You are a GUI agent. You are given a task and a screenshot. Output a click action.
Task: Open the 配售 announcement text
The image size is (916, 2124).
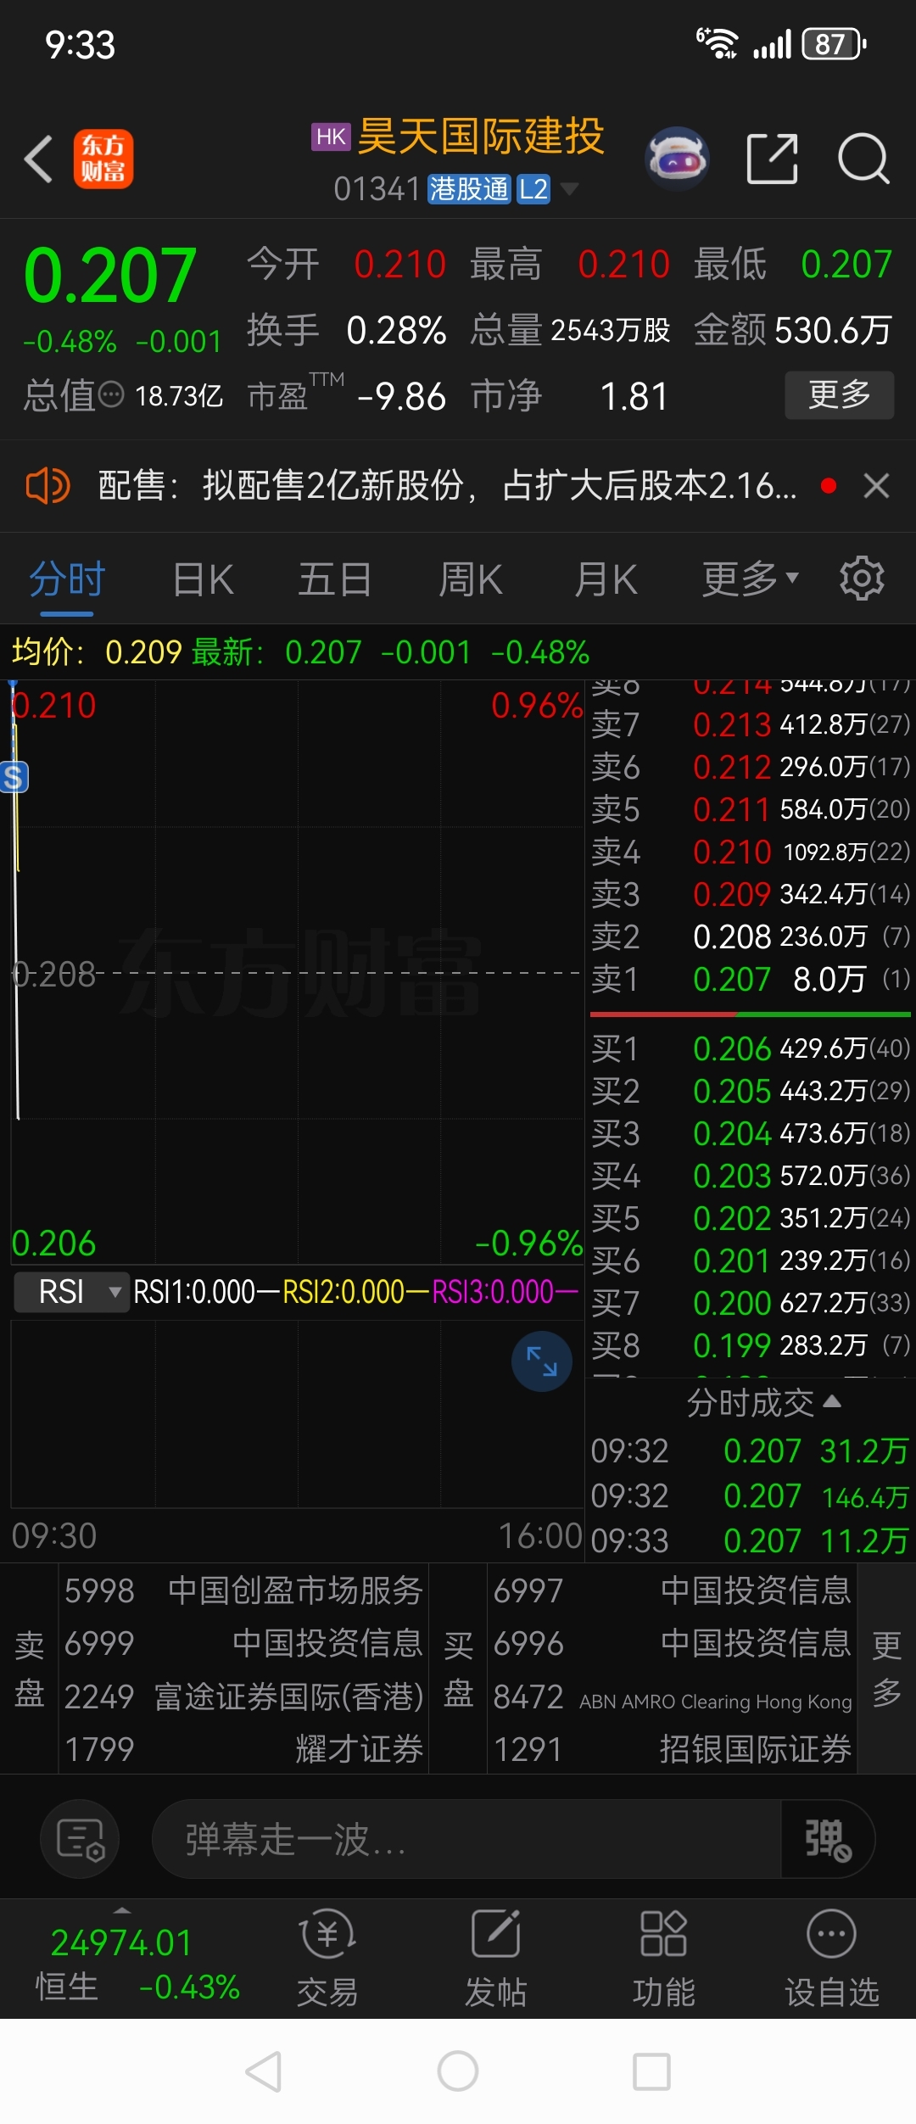point(447,486)
